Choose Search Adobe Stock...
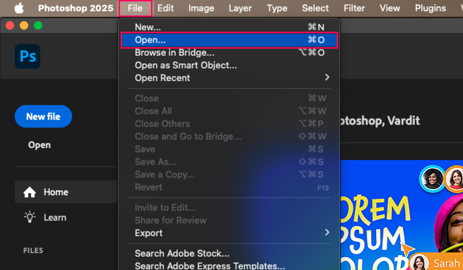The width and height of the screenshot is (463, 270). click(182, 253)
